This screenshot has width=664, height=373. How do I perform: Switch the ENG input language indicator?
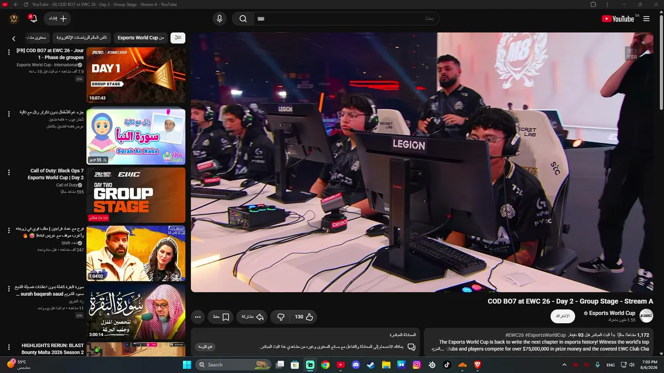[x=611, y=365]
